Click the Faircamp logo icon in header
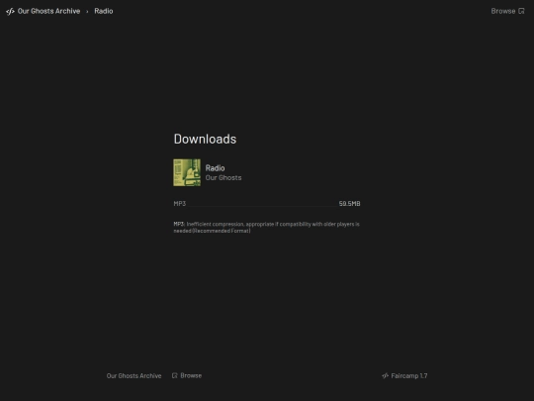534x401 pixels. point(10,12)
